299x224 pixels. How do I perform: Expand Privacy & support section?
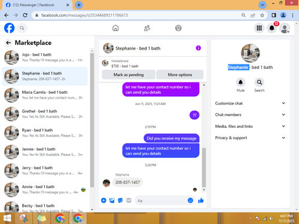pyautogui.click(x=250, y=138)
